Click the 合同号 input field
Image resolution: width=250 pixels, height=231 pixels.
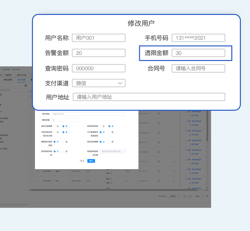point(198,68)
